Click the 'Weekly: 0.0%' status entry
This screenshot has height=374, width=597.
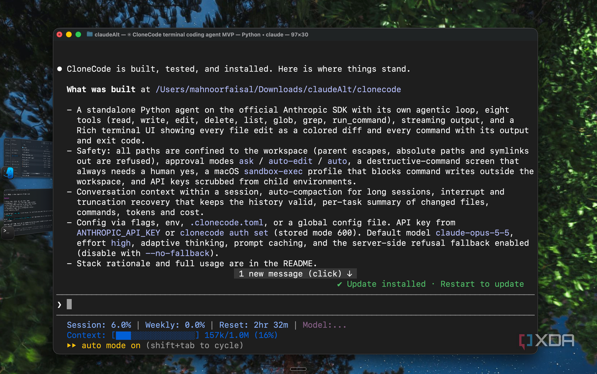click(175, 325)
